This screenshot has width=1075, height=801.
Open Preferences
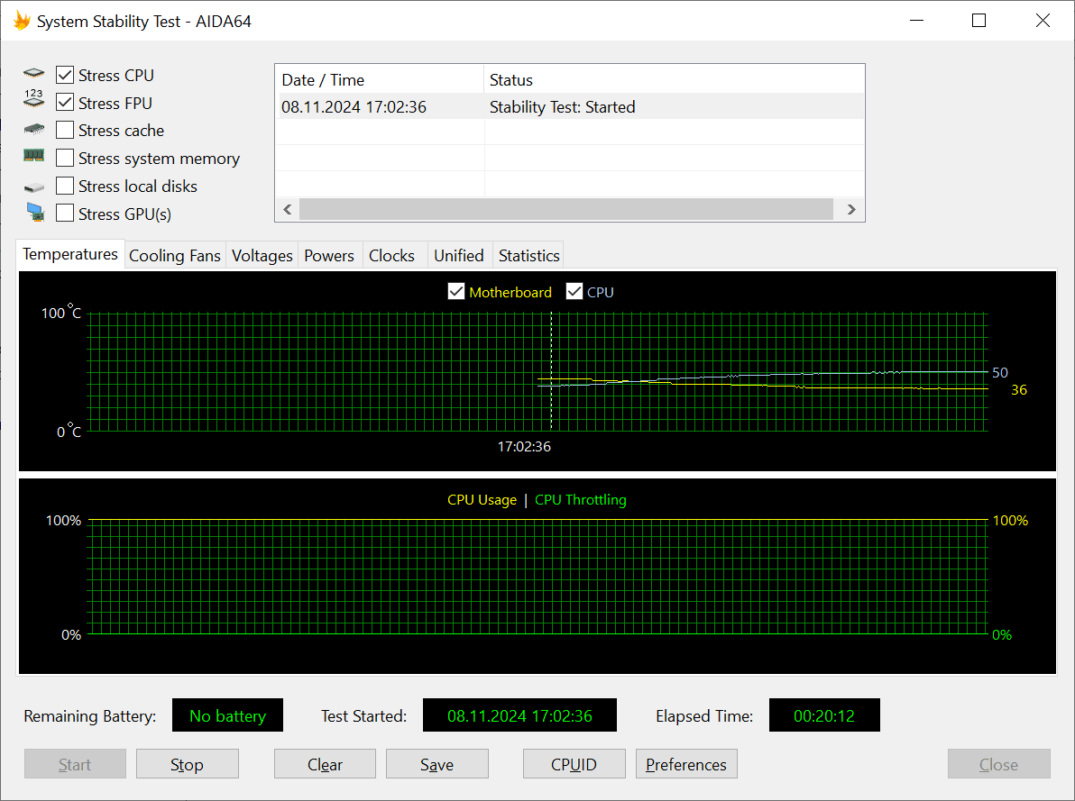pyautogui.click(x=686, y=764)
